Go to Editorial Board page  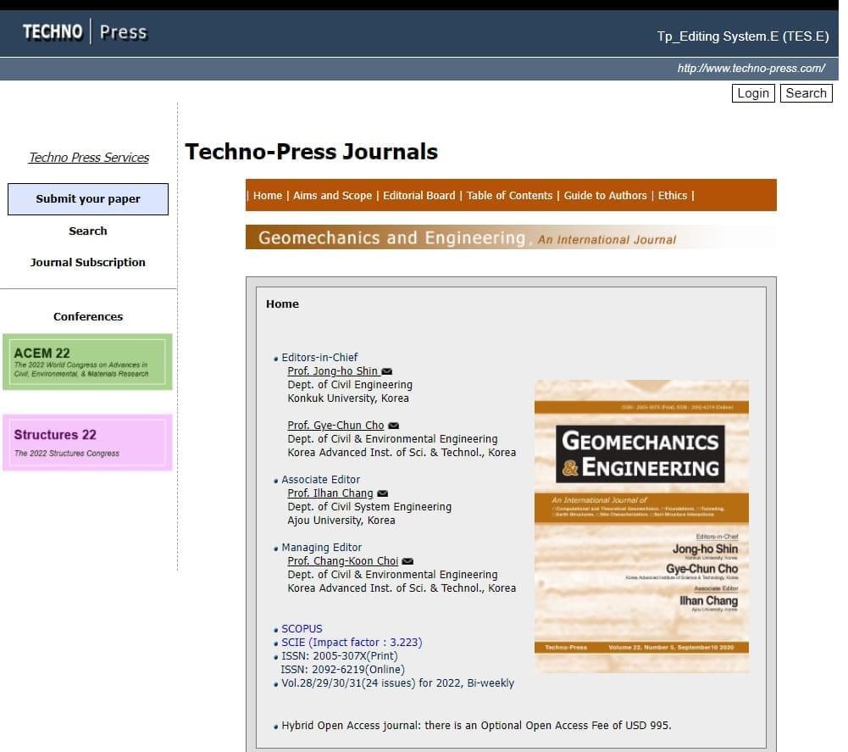point(418,196)
